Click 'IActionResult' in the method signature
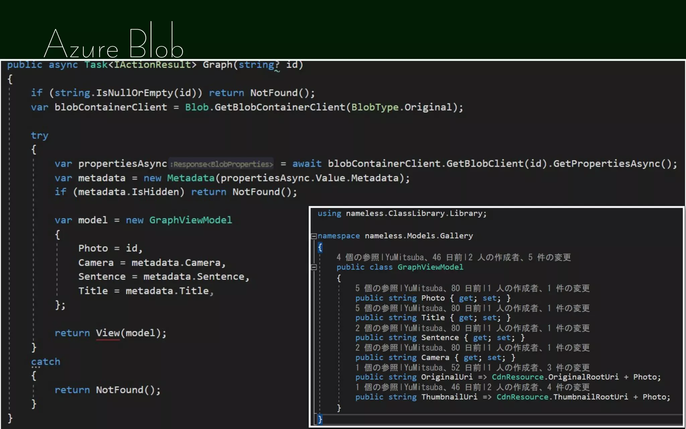Viewport: 686px width, 429px height. pyautogui.click(x=152, y=64)
